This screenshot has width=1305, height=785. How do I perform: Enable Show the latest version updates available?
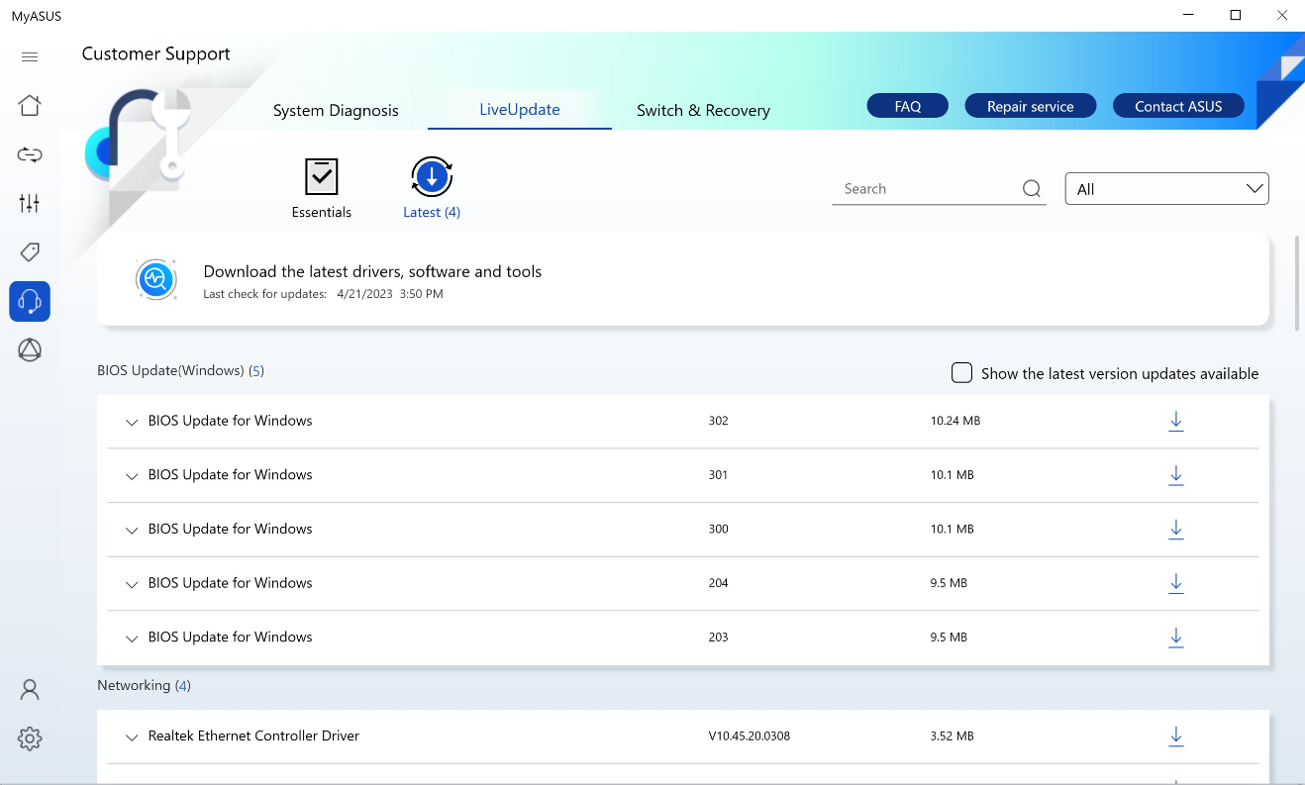961,373
